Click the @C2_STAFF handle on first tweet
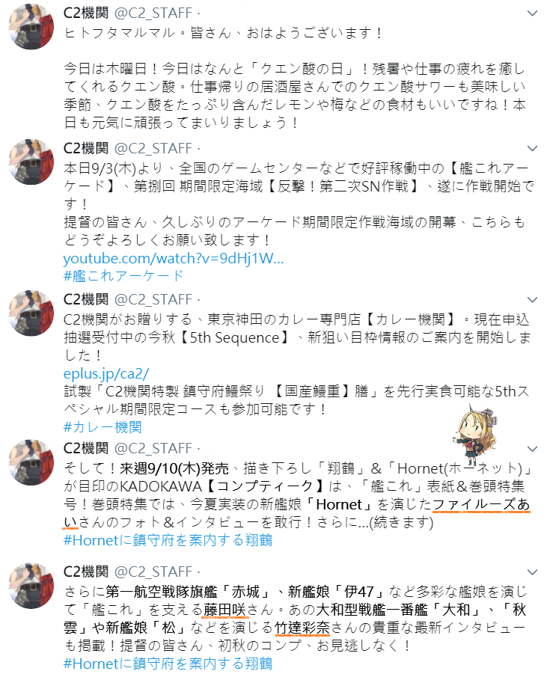Screen dimensions: 547x680 [153, 13]
